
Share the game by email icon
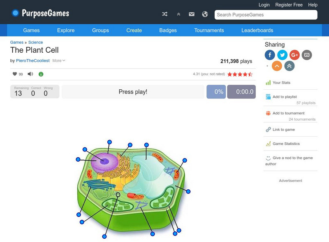pyautogui.click(x=306, y=55)
